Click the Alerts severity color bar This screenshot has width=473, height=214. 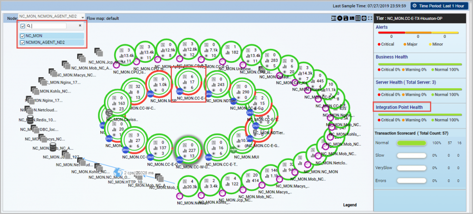[418, 33]
